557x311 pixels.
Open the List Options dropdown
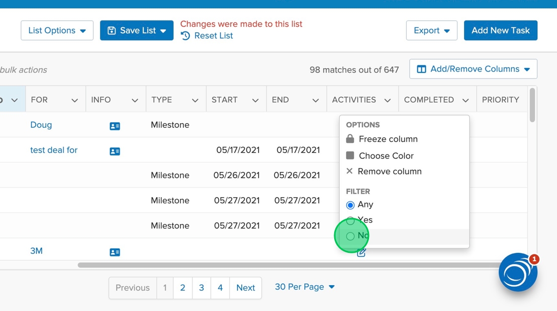click(x=57, y=31)
